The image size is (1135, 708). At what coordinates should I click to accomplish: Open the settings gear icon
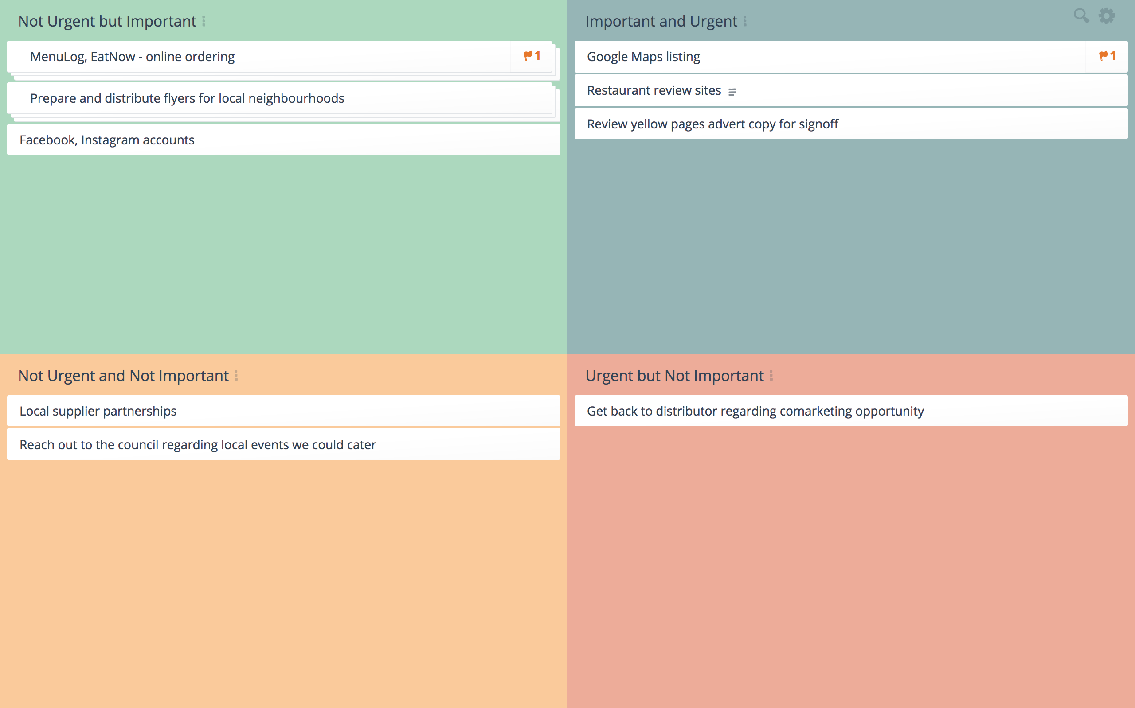(1107, 16)
